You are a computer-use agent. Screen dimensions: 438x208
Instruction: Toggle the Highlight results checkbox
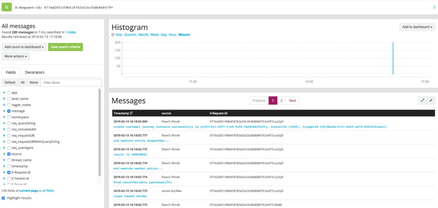click(3, 198)
